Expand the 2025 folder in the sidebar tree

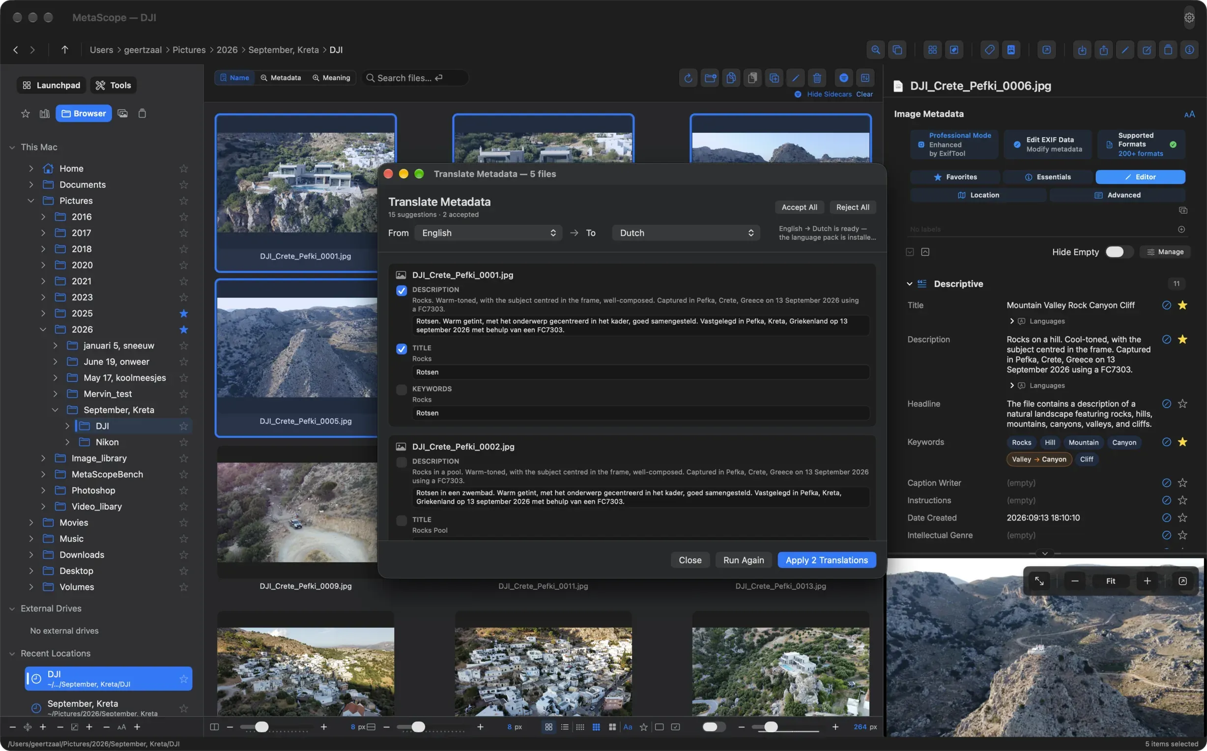point(43,314)
